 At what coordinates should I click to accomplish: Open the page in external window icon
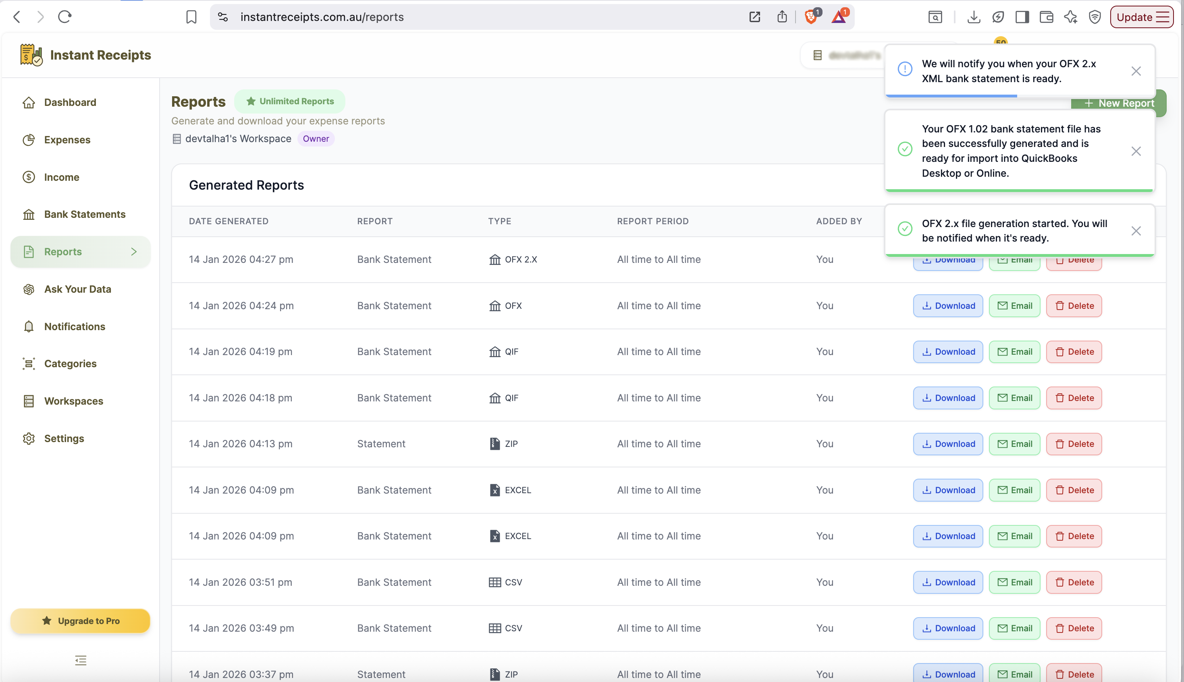click(755, 17)
